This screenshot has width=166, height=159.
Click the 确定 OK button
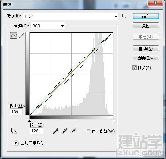146,16
